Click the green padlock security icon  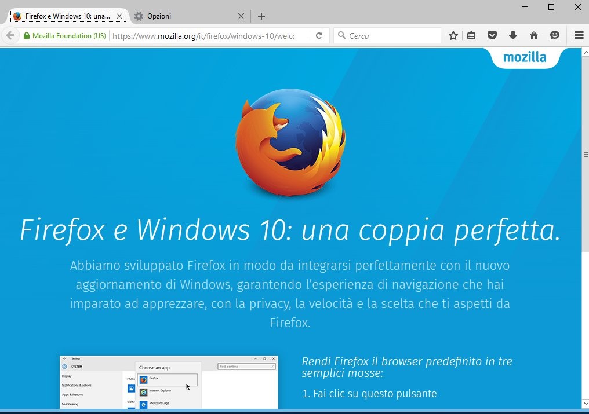pyautogui.click(x=27, y=36)
